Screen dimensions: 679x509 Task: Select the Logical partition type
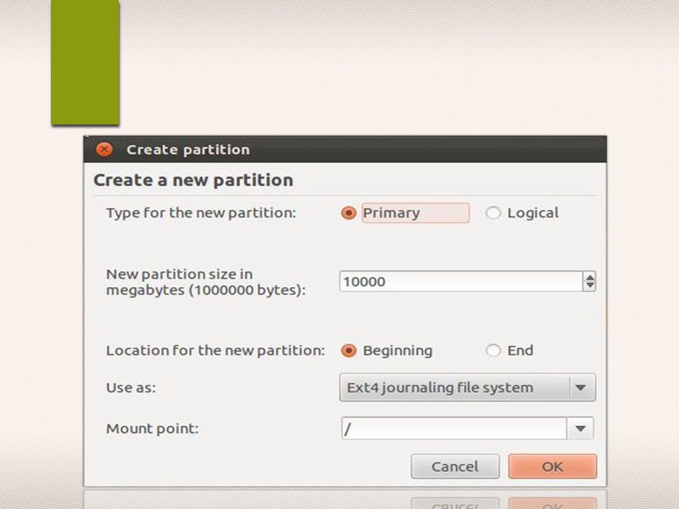tap(493, 213)
